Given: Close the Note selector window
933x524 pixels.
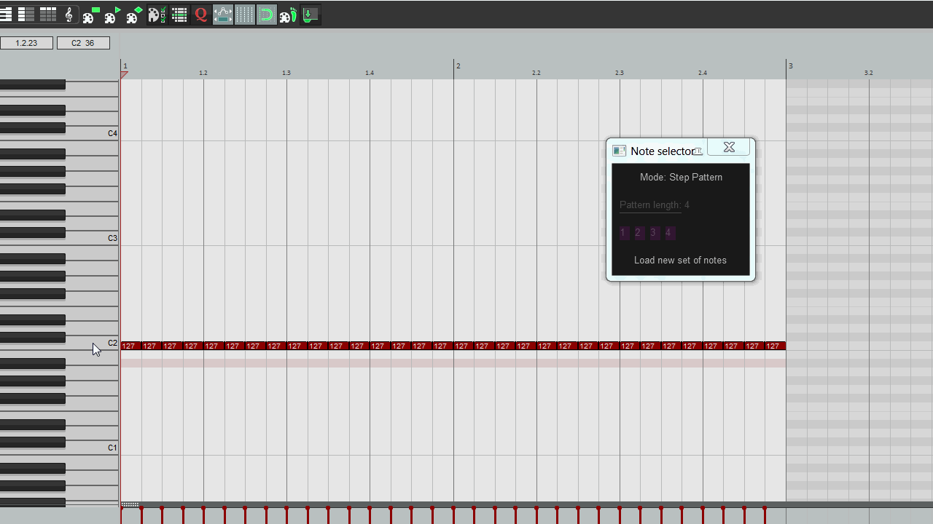Looking at the screenshot, I should 729,147.
